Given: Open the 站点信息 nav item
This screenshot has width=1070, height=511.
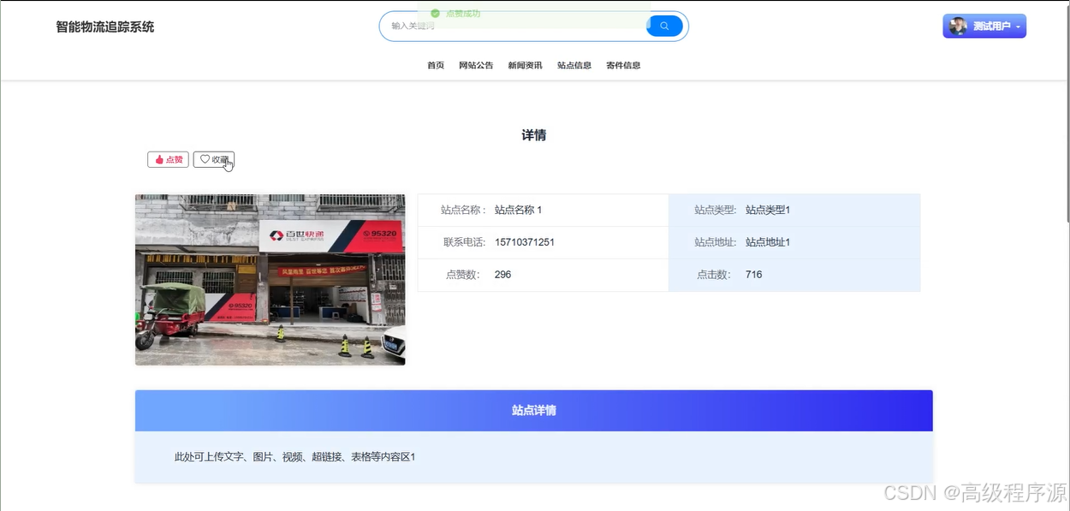Looking at the screenshot, I should 574,65.
